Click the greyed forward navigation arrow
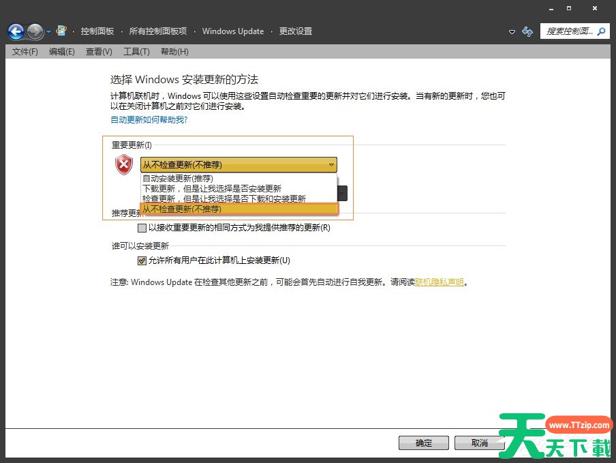 35,31
